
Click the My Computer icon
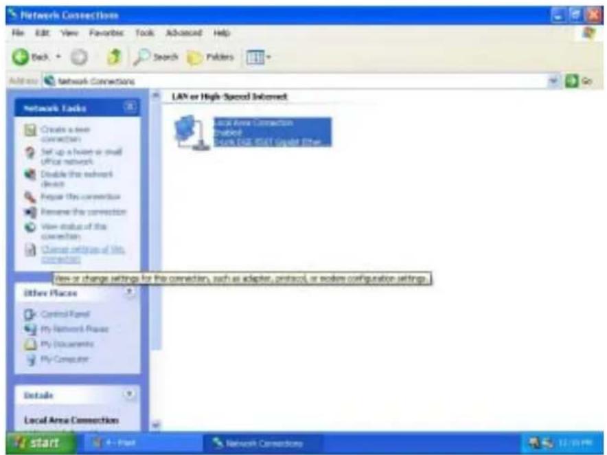(x=30, y=359)
